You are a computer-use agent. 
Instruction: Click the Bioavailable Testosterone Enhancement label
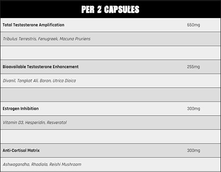[40, 67]
